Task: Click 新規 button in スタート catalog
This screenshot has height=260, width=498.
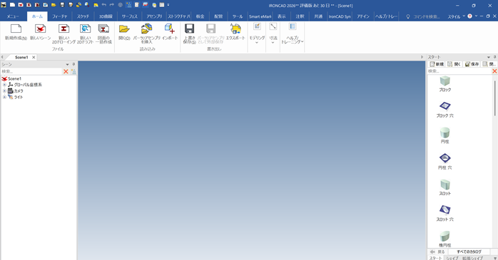Action: 437,64
